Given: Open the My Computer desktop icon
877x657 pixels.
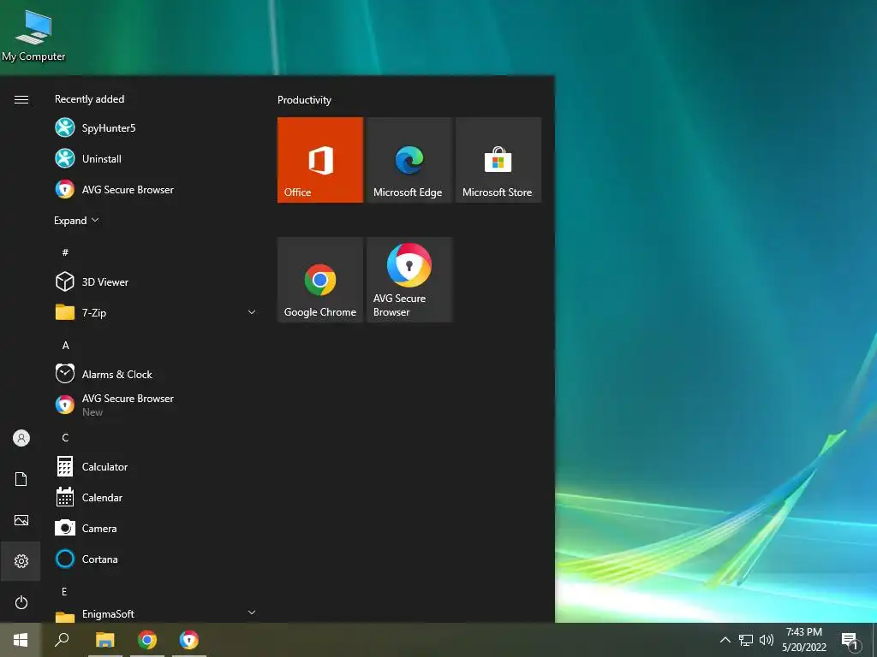Looking at the screenshot, I should [33, 35].
